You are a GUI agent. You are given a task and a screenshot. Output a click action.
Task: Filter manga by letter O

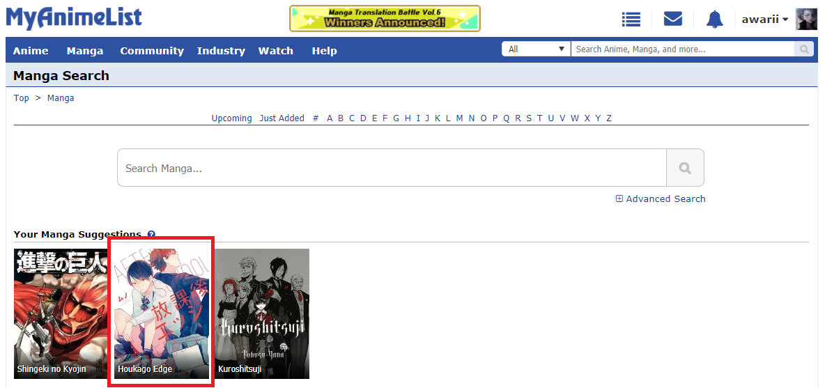[x=484, y=118]
